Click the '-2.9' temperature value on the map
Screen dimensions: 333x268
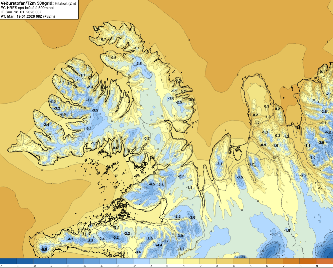pyautogui.click(x=303, y=175)
